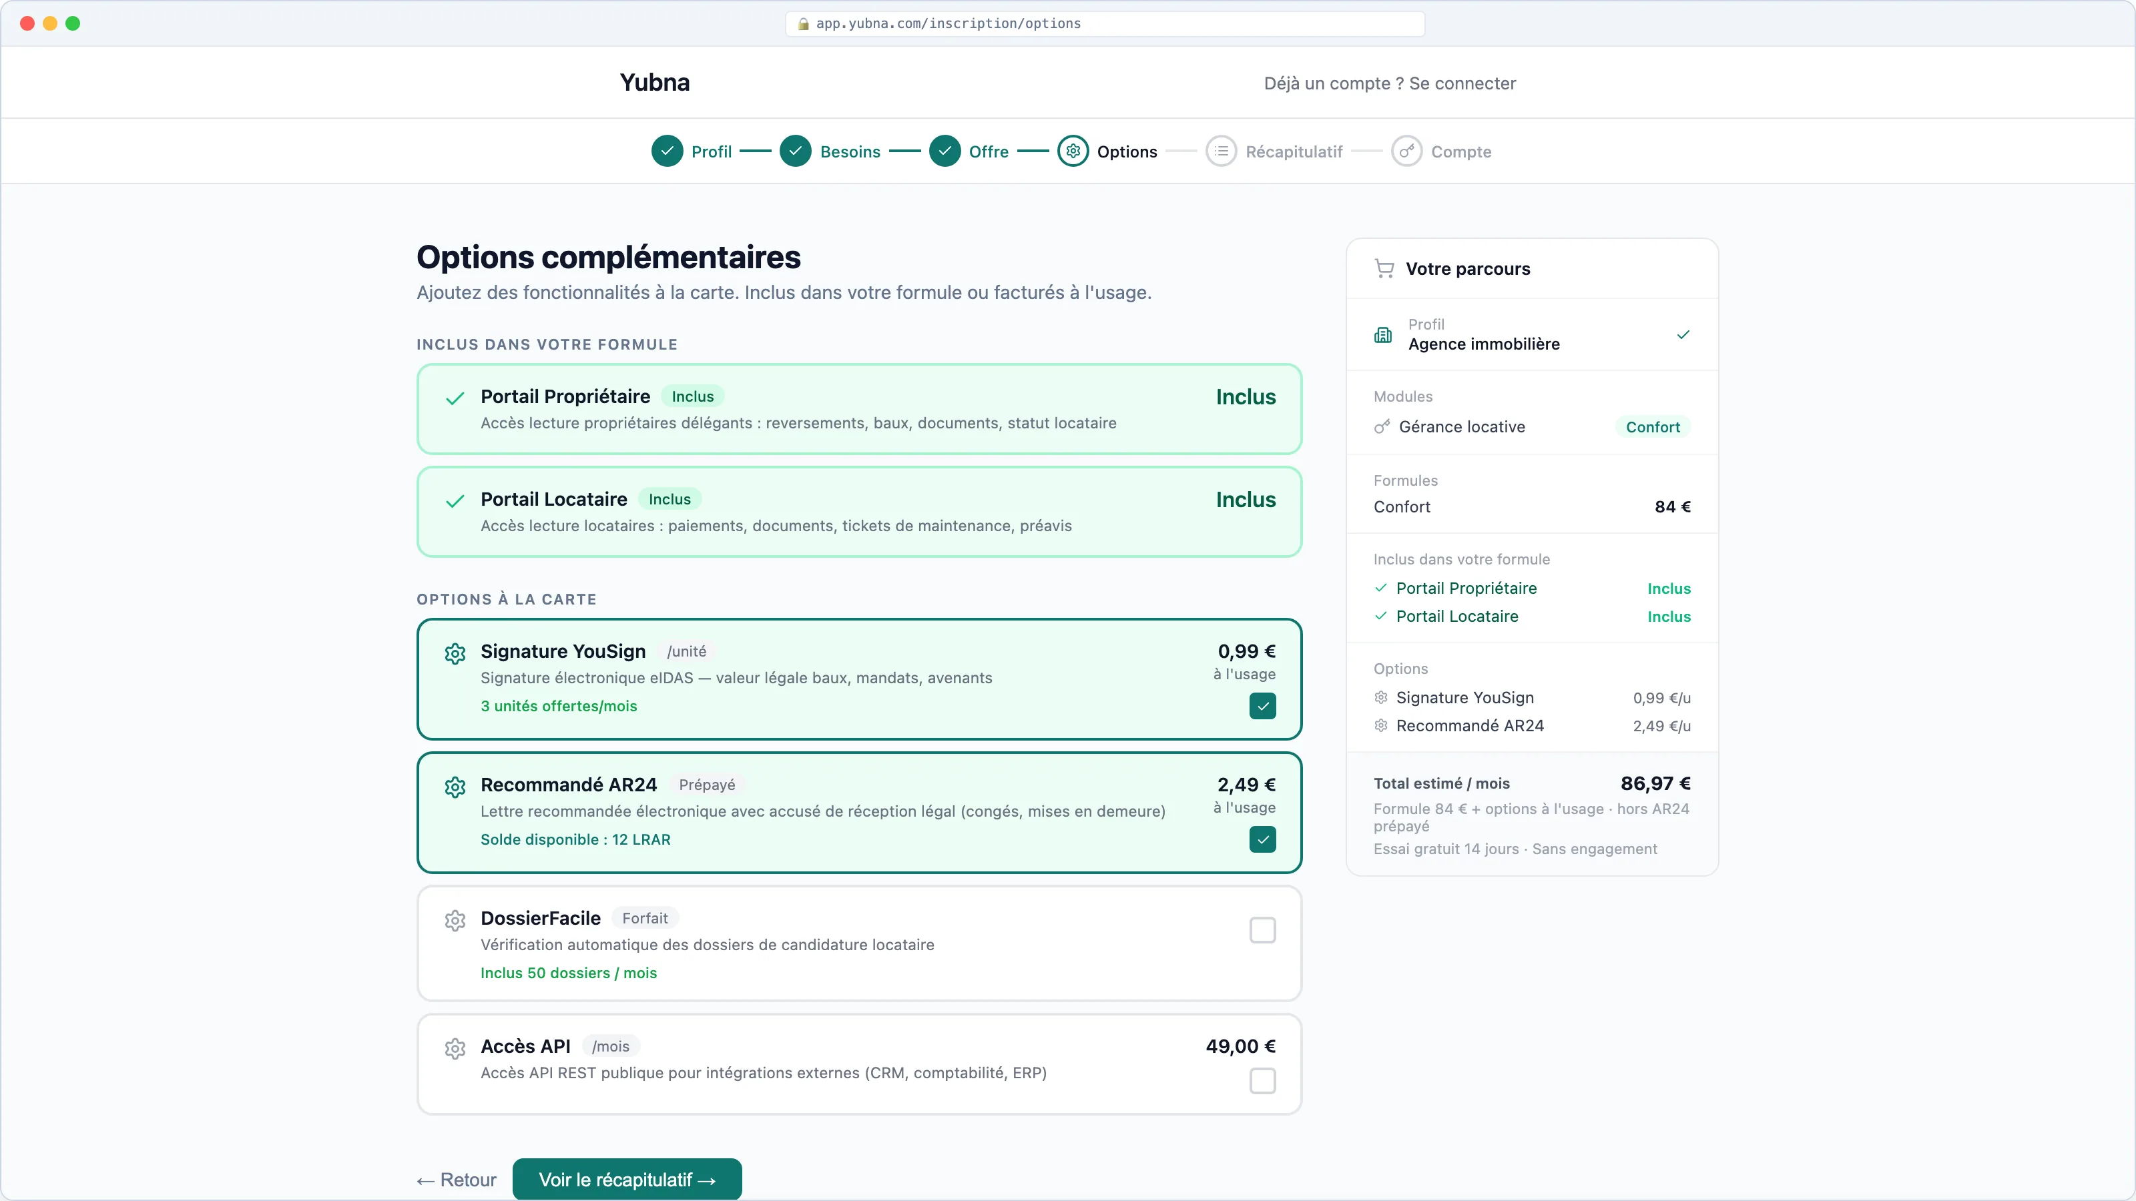Enable the DossierFacile option checkbox
Screen dimensions: 2136x1201
(1262, 930)
